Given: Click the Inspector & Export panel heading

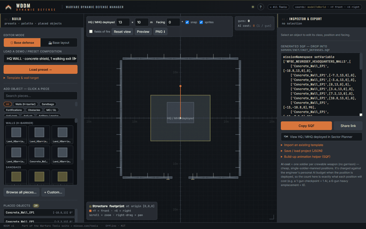Looking at the screenshot, I should coord(305,19).
